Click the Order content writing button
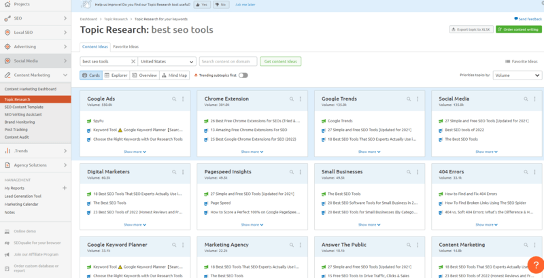 [519, 30]
